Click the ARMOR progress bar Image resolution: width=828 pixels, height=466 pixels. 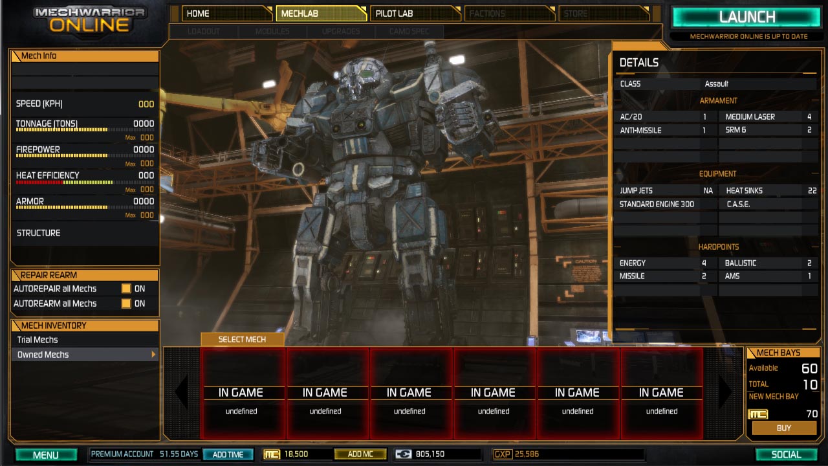(85, 208)
